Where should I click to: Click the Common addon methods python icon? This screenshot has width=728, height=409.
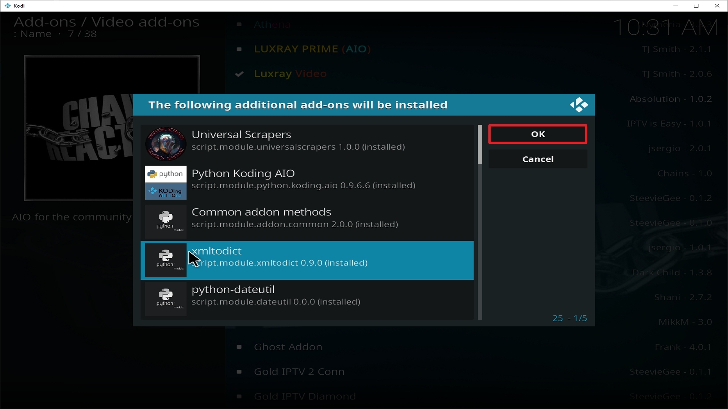(x=166, y=222)
